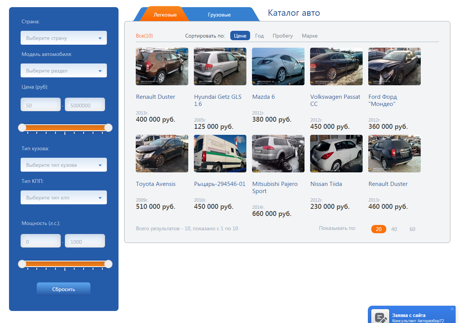Switch to the Грузовые tab

click(219, 15)
